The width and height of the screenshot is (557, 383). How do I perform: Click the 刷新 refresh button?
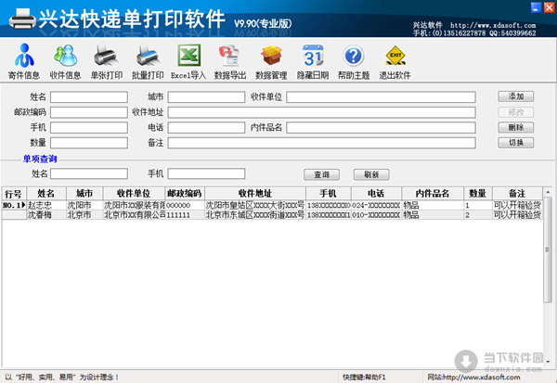(x=370, y=174)
